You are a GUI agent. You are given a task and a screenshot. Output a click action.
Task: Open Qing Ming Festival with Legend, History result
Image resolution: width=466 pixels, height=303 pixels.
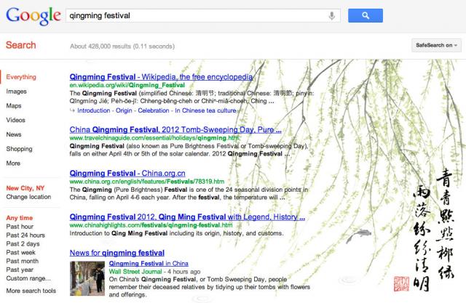(187, 217)
